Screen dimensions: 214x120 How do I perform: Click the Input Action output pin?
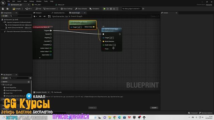pyautogui.click(x=51, y=55)
